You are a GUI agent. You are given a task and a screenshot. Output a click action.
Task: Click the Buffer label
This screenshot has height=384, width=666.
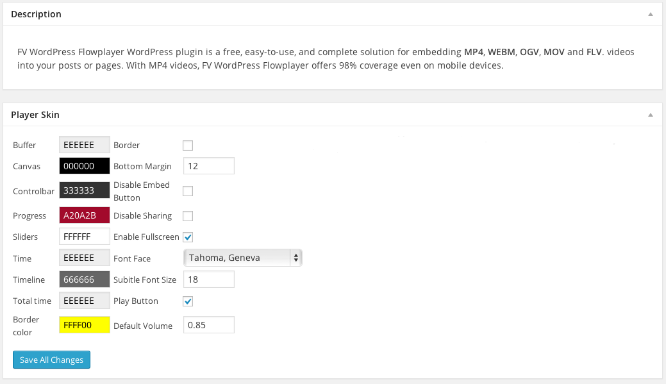pyautogui.click(x=24, y=146)
